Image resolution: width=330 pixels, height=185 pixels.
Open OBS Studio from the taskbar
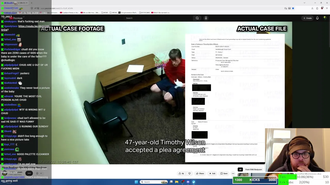tap(183, 182)
